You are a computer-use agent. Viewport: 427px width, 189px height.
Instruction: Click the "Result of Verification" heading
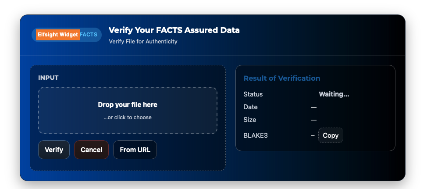click(282, 78)
